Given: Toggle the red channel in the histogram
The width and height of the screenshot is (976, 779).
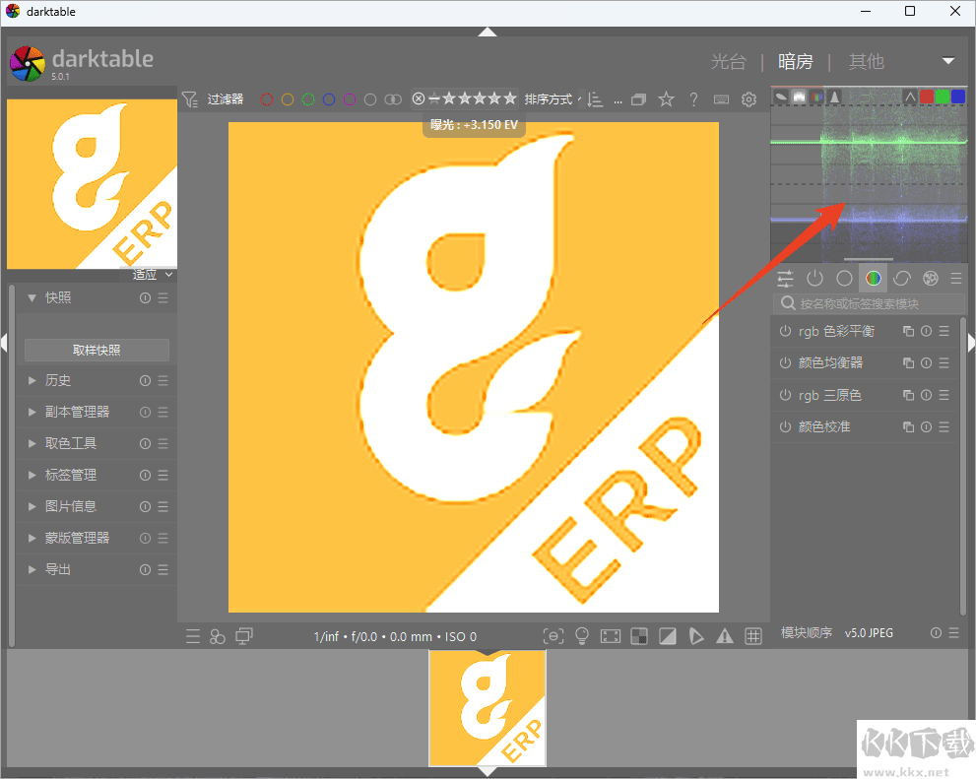Looking at the screenshot, I should point(926,97).
